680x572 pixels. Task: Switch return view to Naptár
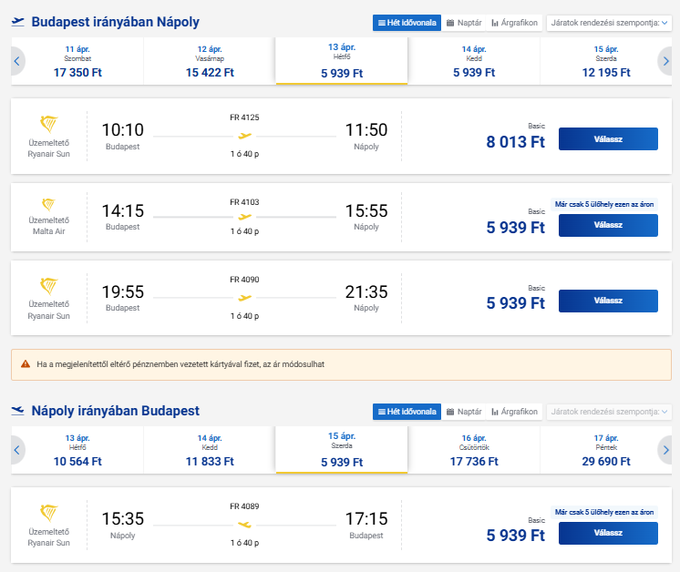464,412
